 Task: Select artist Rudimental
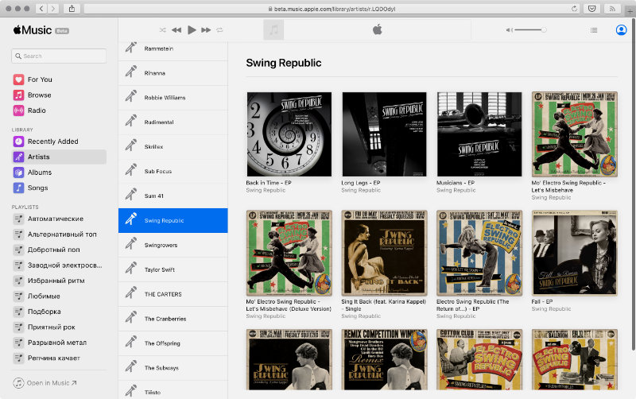[173, 122]
